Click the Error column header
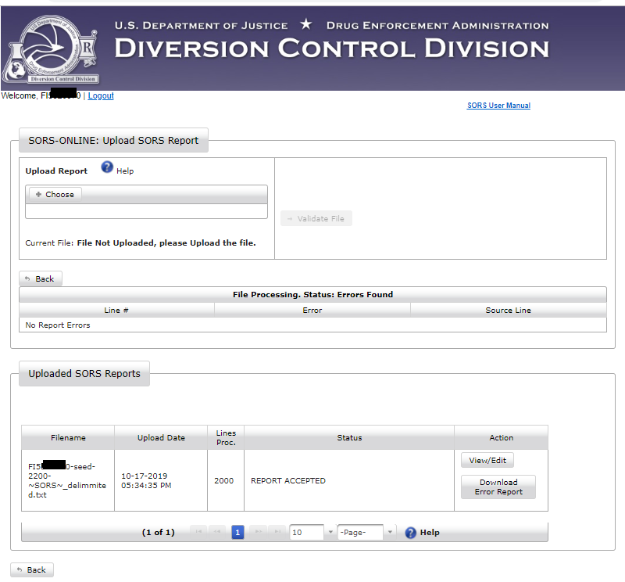The height and width of the screenshot is (582, 625). pyautogui.click(x=312, y=310)
